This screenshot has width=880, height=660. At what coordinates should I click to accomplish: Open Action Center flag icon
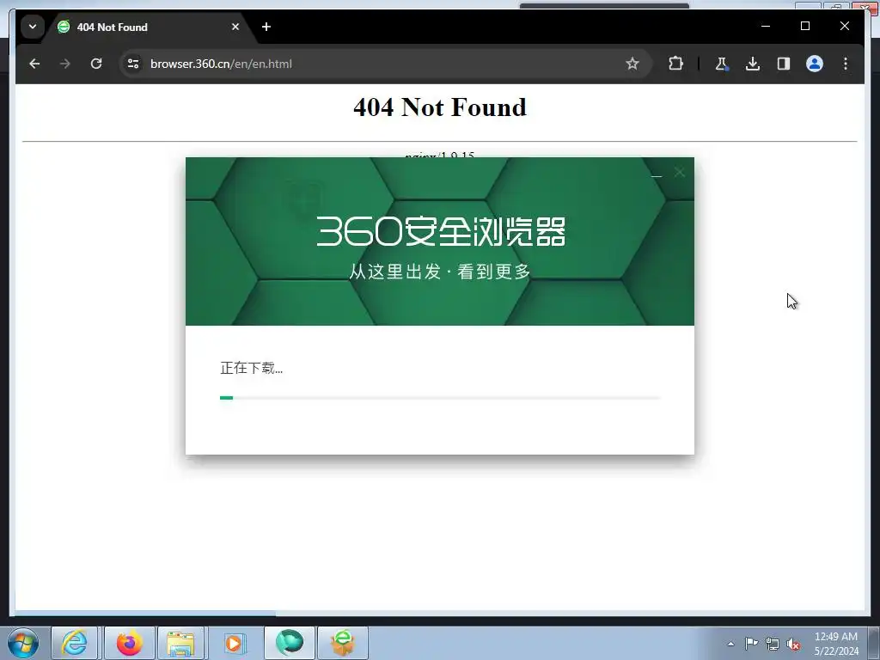[751, 644]
